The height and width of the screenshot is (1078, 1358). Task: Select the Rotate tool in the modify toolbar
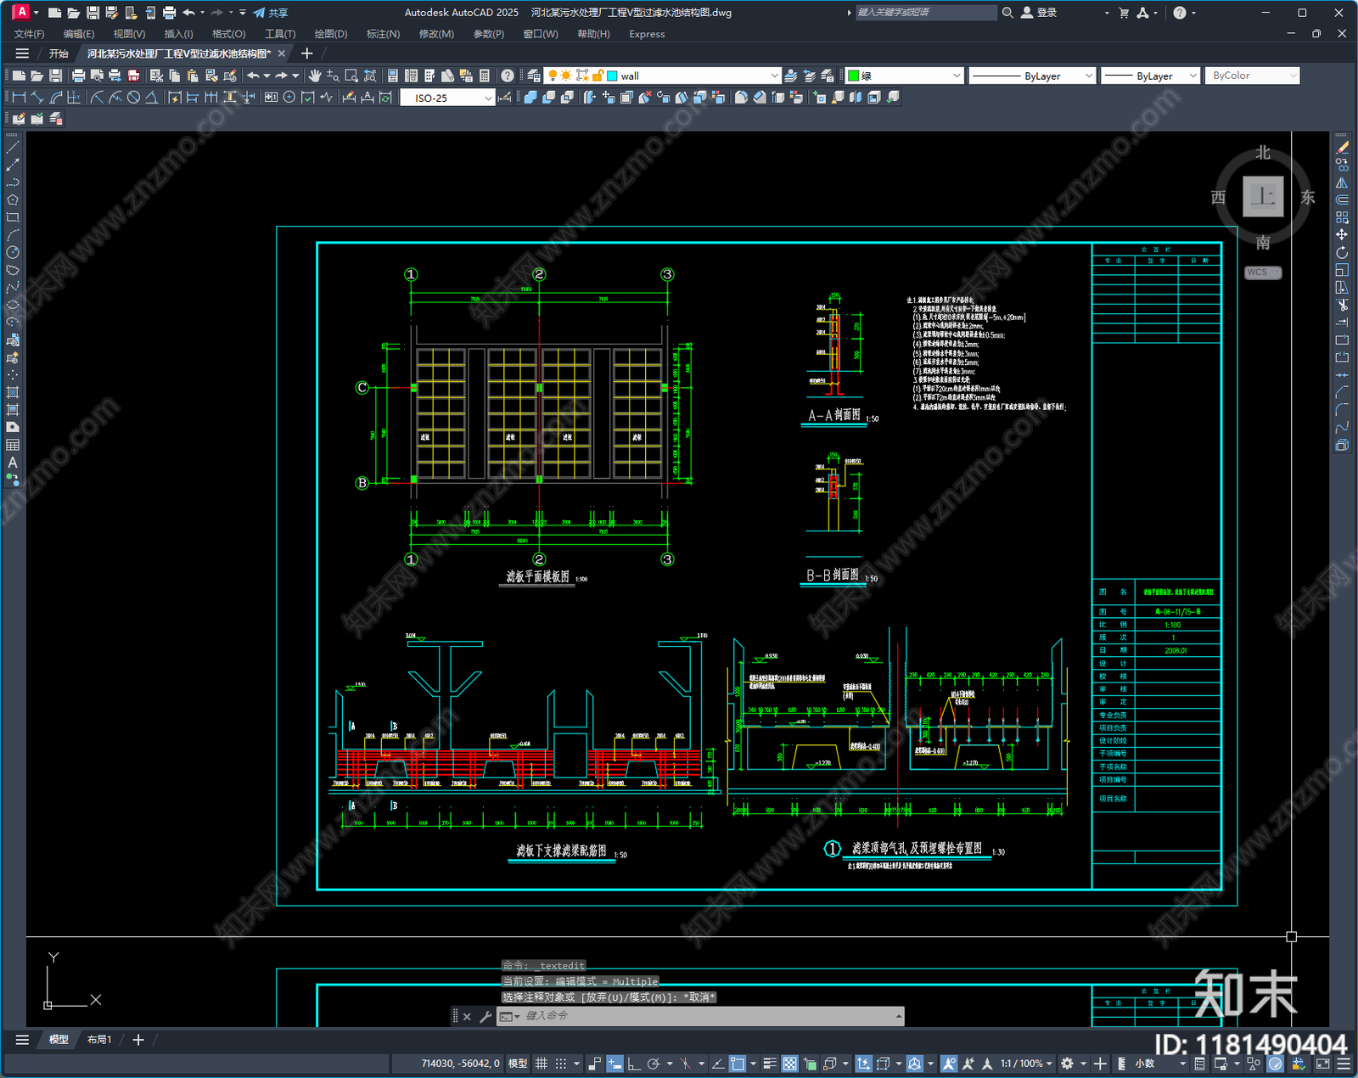pyautogui.click(x=1342, y=252)
